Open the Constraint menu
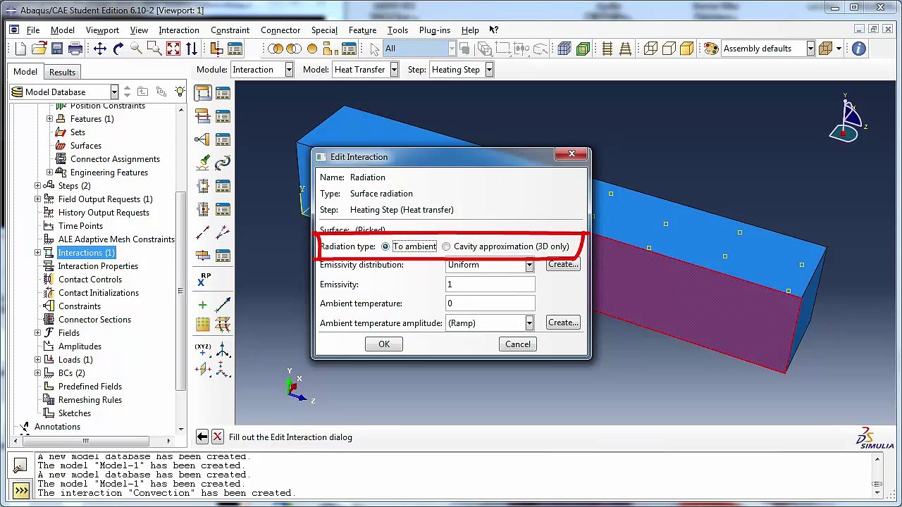 click(230, 30)
